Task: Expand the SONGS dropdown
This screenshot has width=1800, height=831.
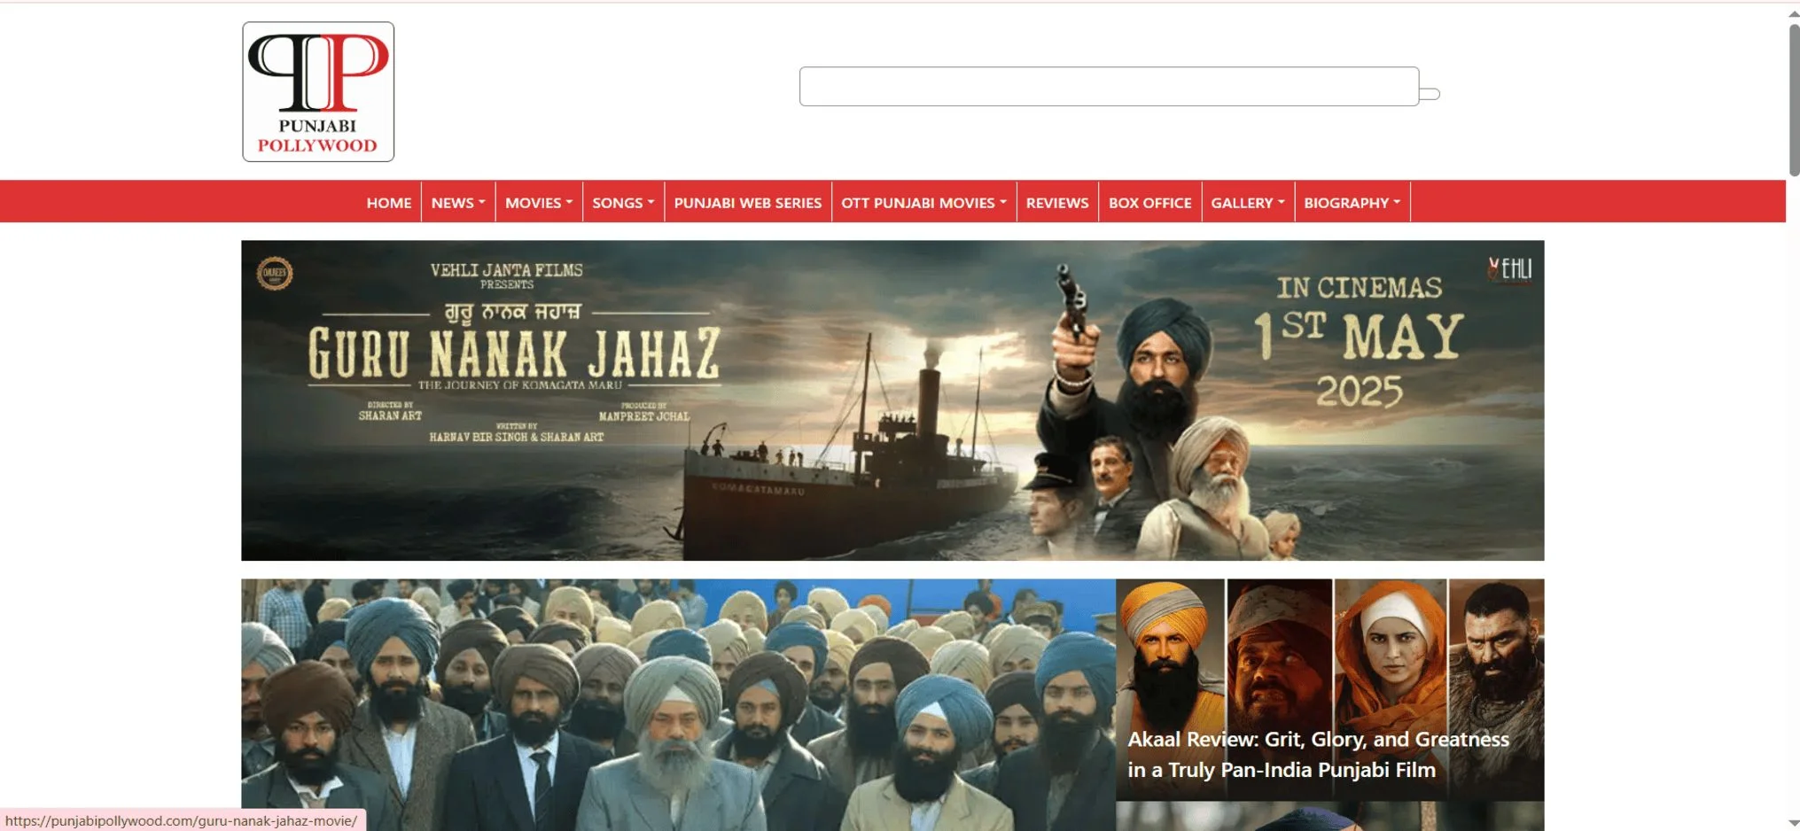Action: pos(623,202)
